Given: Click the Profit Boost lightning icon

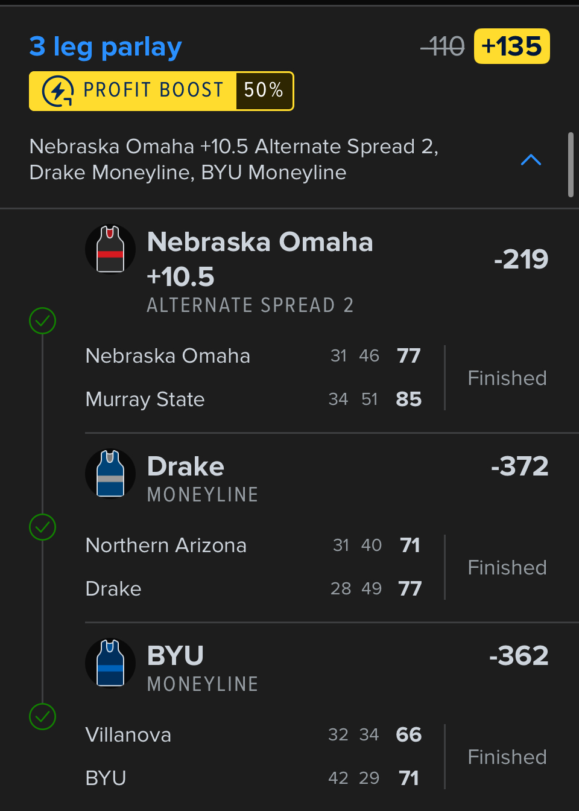Looking at the screenshot, I should tap(58, 91).
